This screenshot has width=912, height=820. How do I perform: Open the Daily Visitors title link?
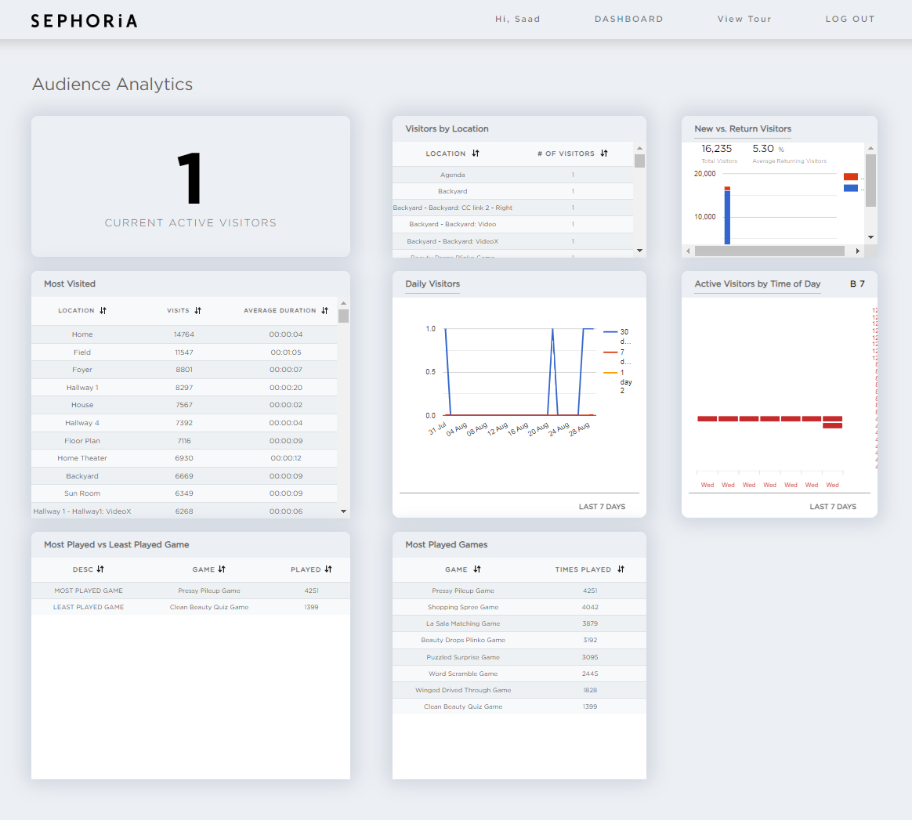click(432, 284)
